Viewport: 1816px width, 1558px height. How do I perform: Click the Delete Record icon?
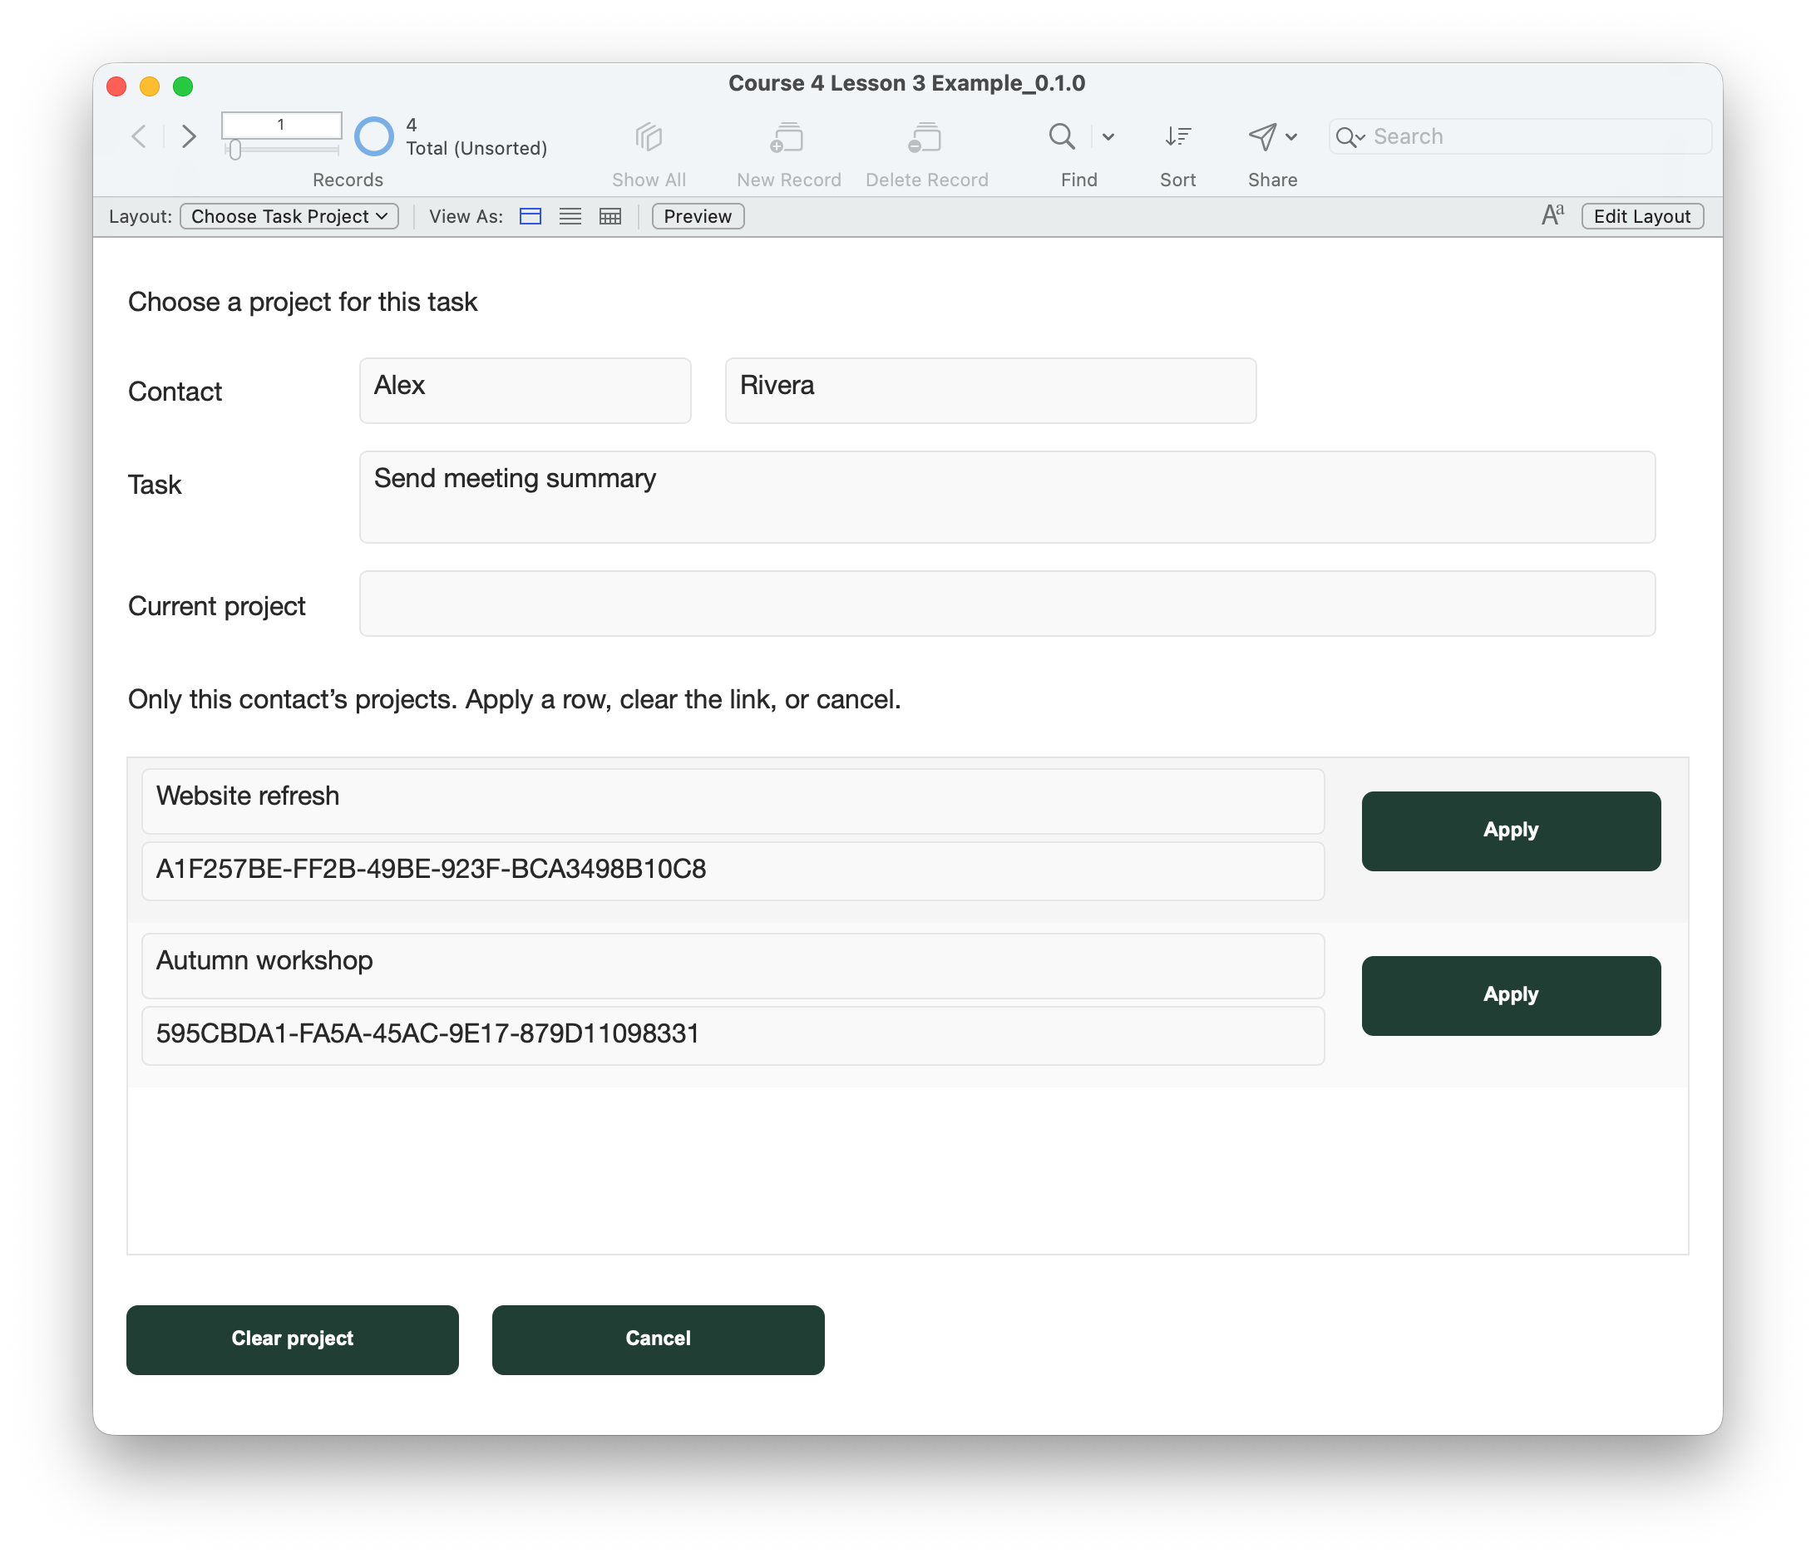pyautogui.click(x=925, y=136)
